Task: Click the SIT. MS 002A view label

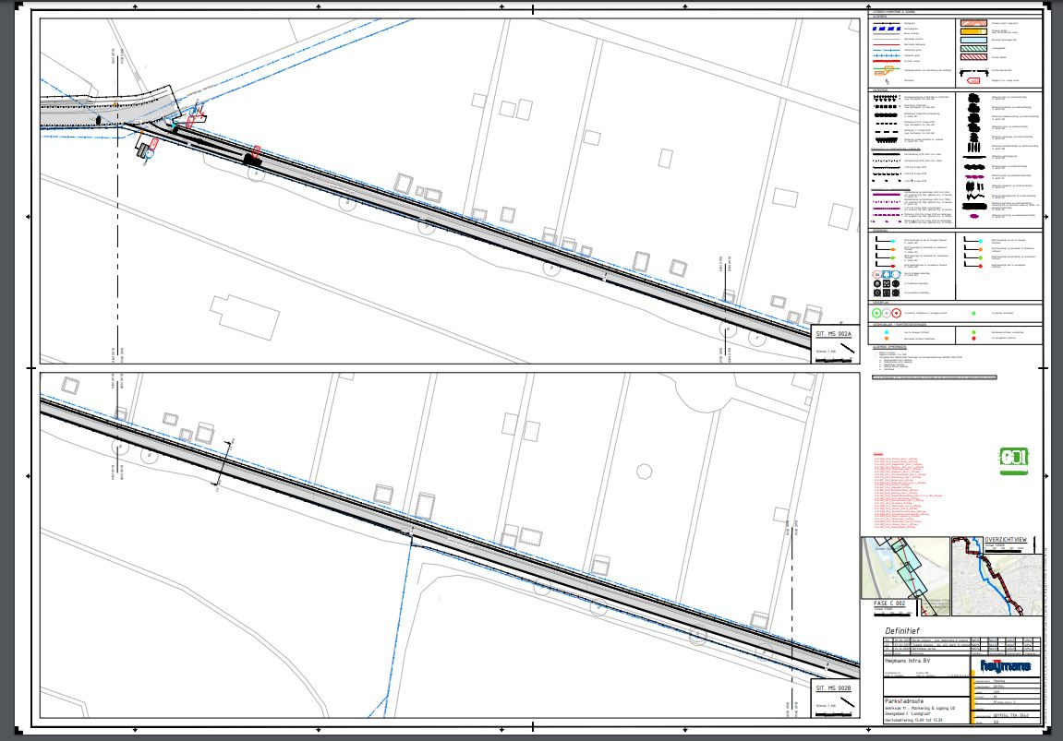Action: click(833, 336)
